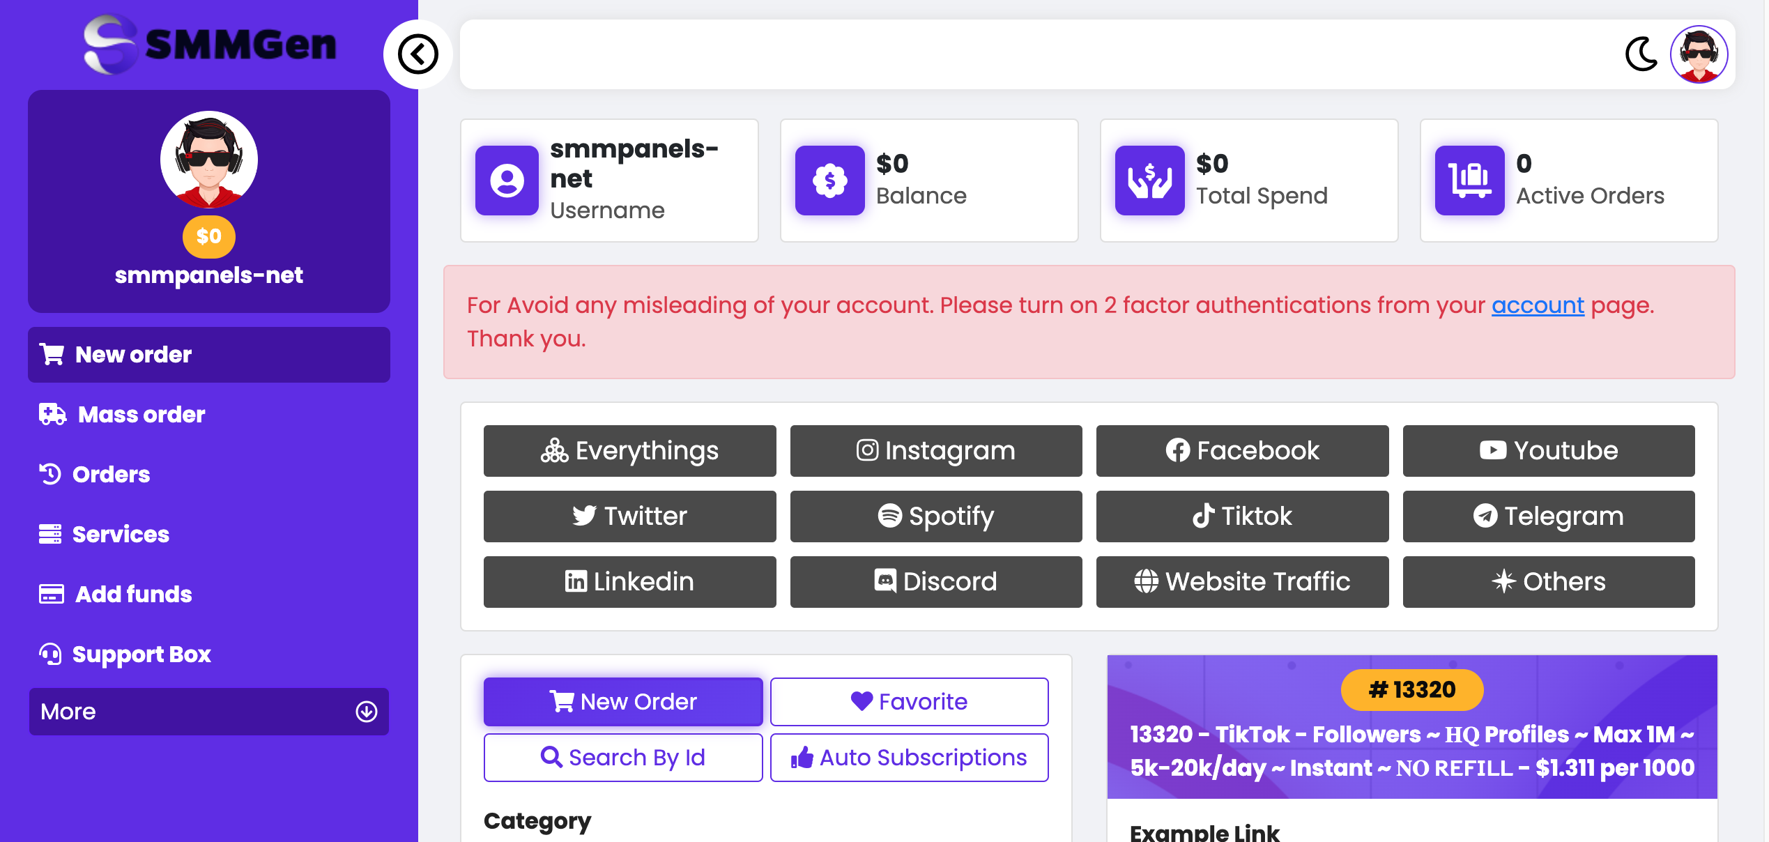Click the Active Orders cart icon

pyautogui.click(x=1469, y=181)
